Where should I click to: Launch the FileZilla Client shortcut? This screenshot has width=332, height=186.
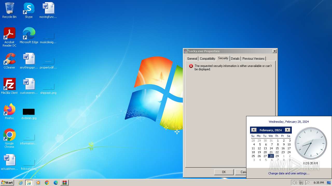coord(9,86)
